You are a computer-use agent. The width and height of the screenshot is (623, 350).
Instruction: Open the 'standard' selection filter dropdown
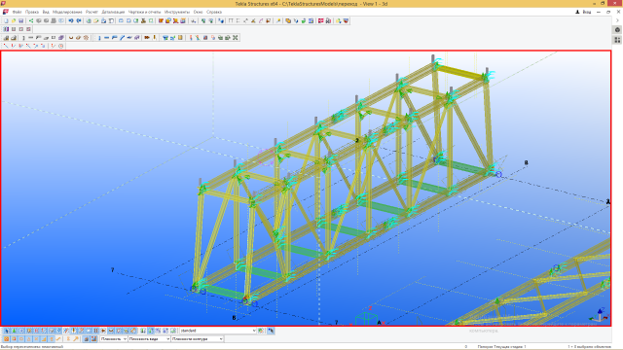(218, 331)
